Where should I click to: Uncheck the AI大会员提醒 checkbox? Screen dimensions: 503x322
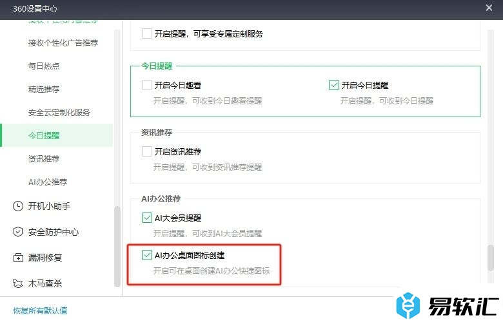coord(147,218)
